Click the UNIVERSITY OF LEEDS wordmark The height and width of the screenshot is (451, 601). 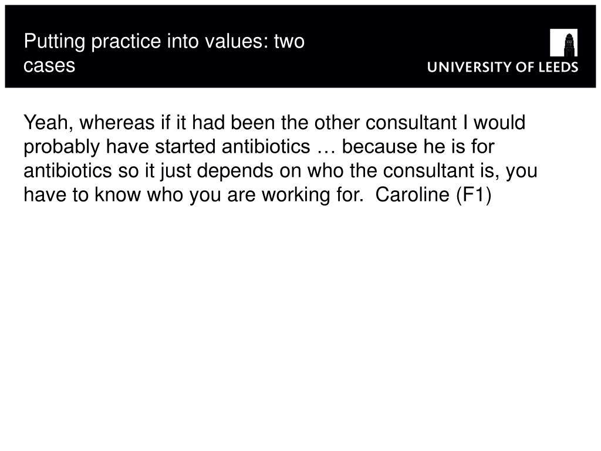(502, 67)
